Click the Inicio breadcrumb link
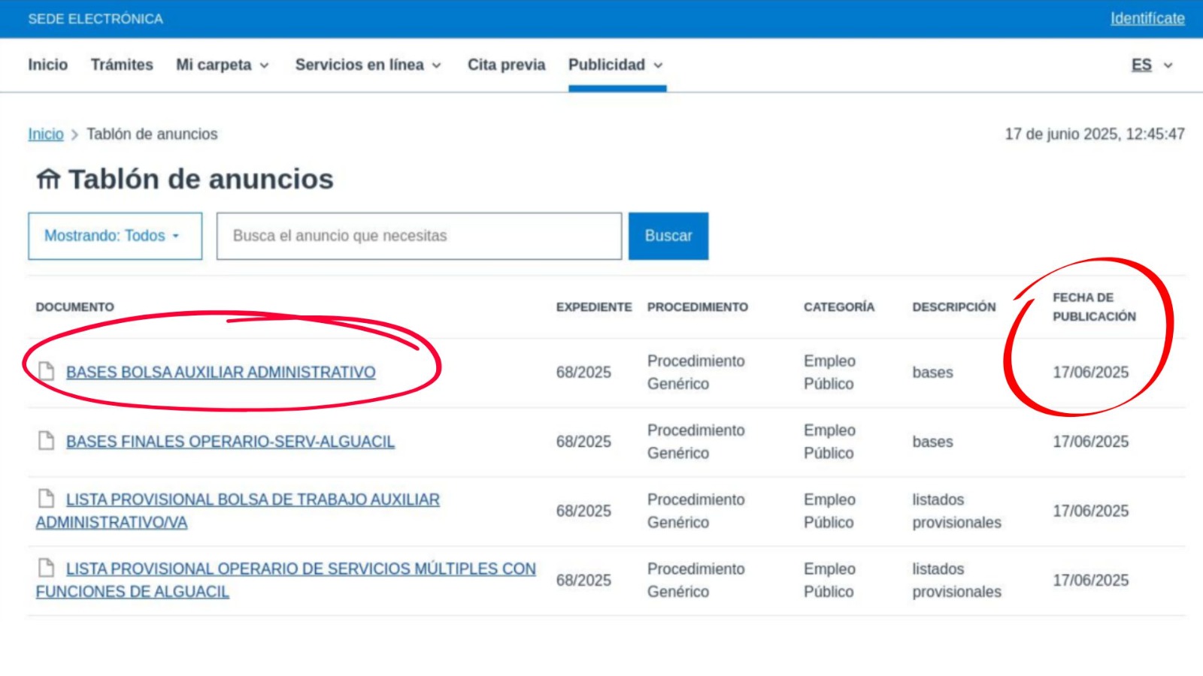Image resolution: width=1203 pixels, height=676 pixels. [x=46, y=134]
